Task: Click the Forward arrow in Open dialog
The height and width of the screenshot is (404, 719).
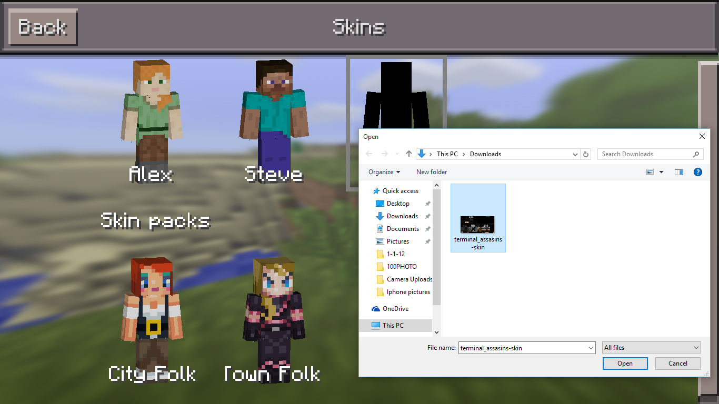Action: [x=385, y=154]
